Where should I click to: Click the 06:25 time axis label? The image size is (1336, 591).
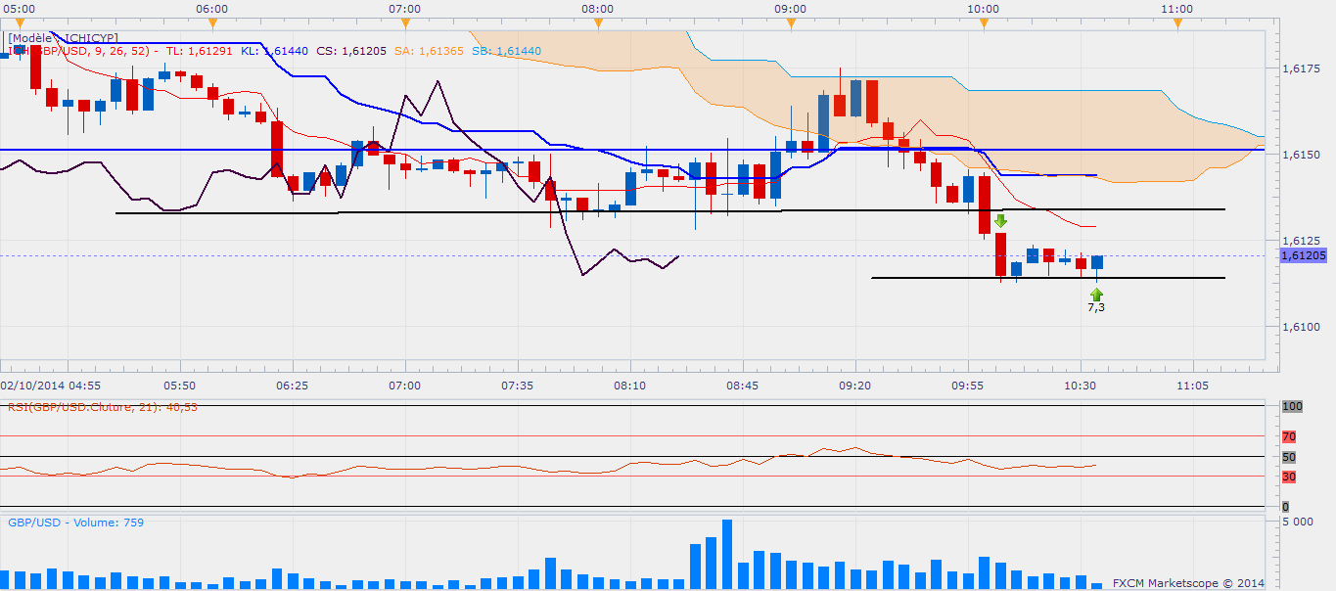(292, 386)
